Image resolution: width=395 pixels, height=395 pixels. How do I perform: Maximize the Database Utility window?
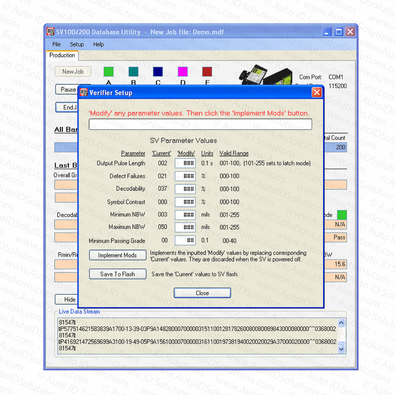pyautogui.click(x=339, y=32)
